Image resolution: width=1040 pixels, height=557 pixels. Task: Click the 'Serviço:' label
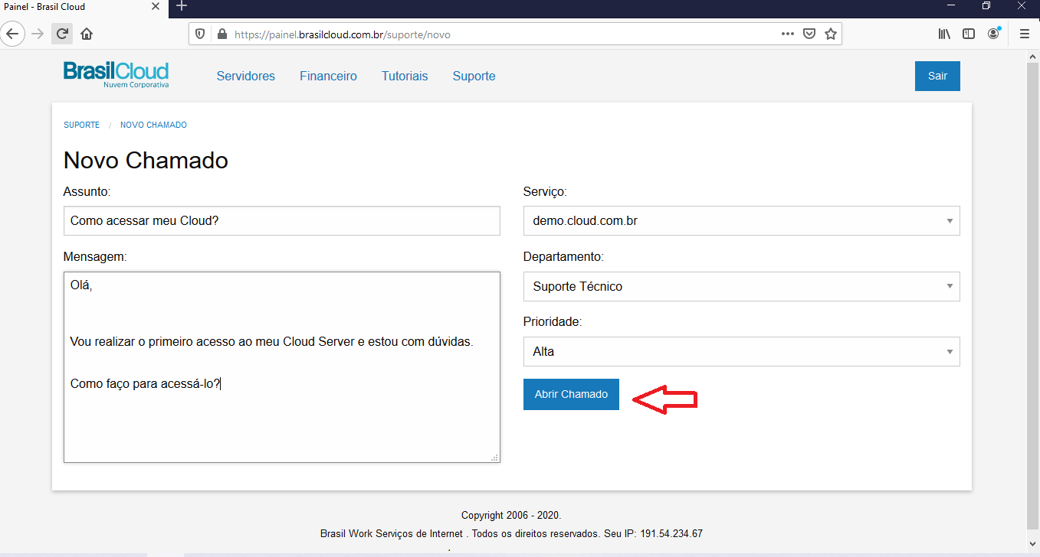tap(545, 191)
